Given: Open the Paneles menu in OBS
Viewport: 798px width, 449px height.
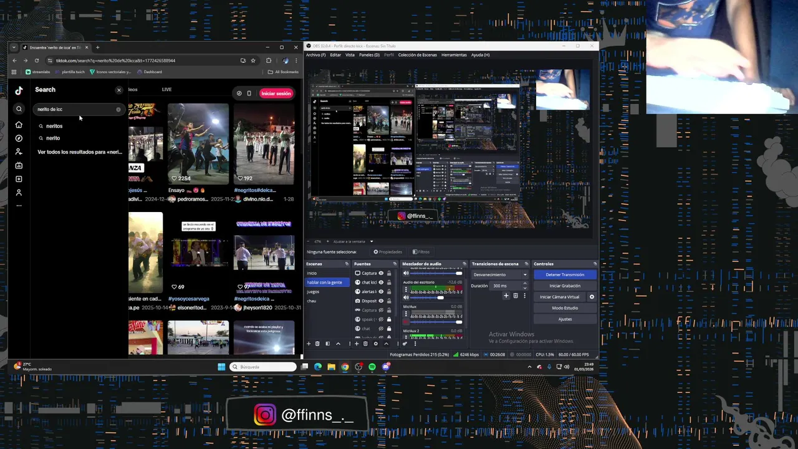Looking at the screenshot, I should (x=369, y=55).
